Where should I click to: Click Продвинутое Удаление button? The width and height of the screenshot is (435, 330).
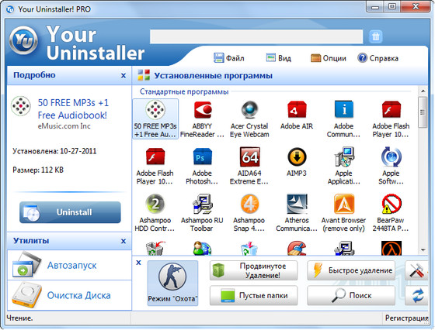(253, 270)
